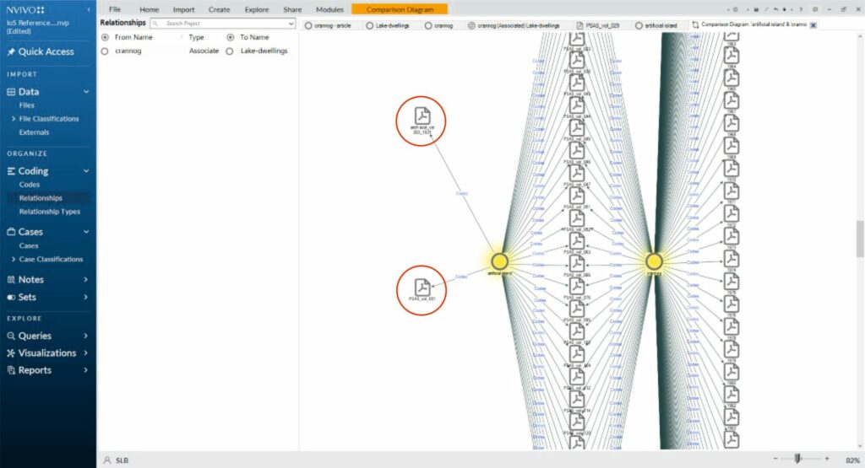Screen dimensions: 865x468
Task: Open Externals under Data
Action: [34, 132]
